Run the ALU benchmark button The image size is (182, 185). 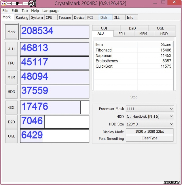[x=12, y=49]
